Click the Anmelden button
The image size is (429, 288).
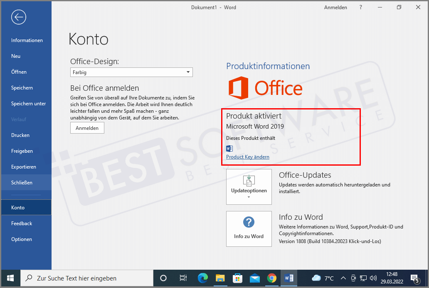click(x=87, y=128)
